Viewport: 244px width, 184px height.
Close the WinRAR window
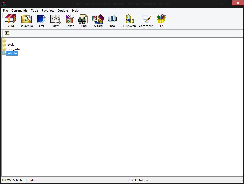pos(238,3)
